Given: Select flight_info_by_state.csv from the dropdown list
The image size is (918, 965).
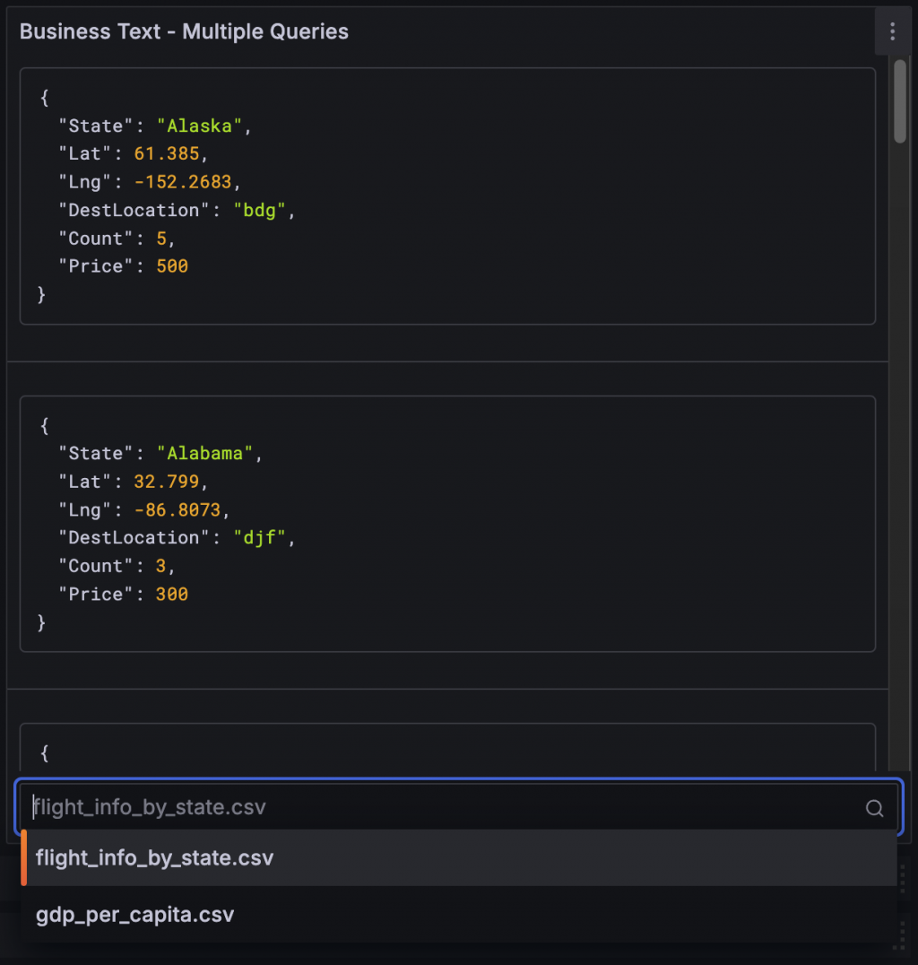Looking at the screenshot, I should coord(154,858).
